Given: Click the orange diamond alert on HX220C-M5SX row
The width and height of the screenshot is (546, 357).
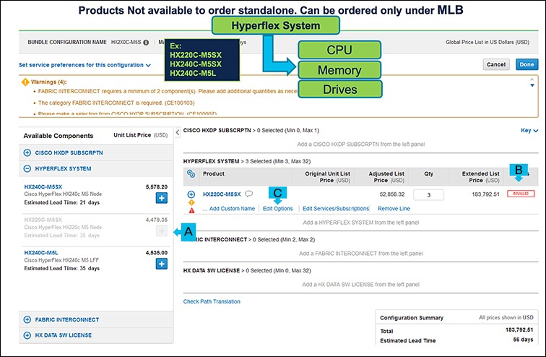Looking at the screenshot, I should pyautogui.click(x=191, y=202).
